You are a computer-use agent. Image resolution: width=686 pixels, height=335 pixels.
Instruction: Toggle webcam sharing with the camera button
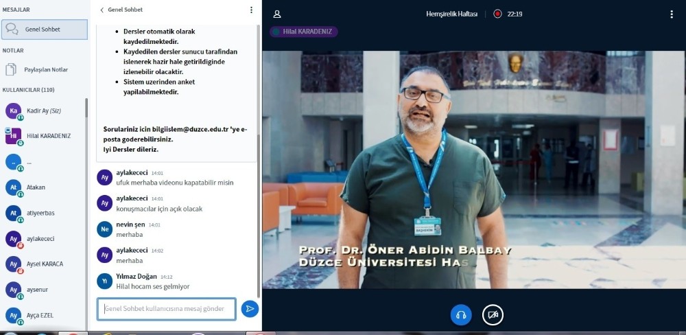tap(493, 314)
